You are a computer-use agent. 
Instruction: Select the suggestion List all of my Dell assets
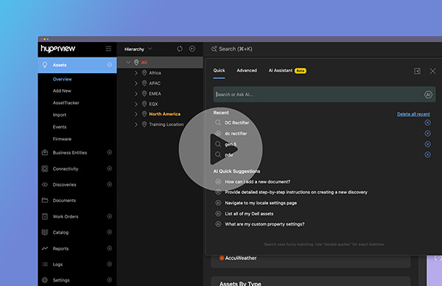click(249, 214)
